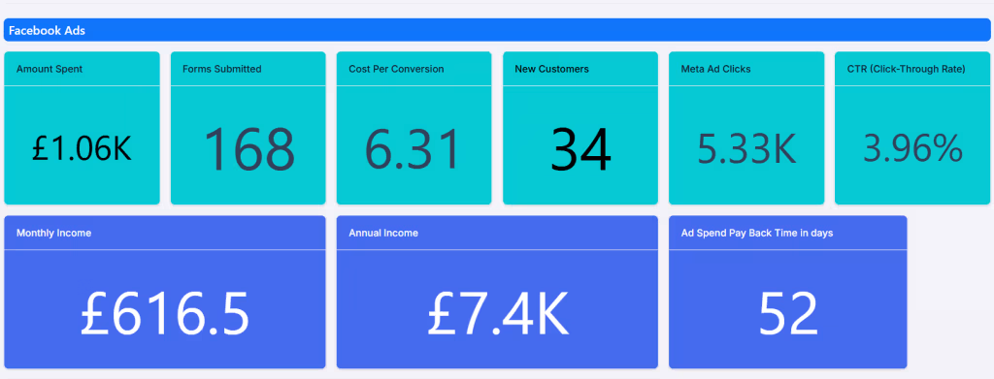The width and height of the screenshot is (994, 379).
Task: Click the Facebook Ads header bar
Action: coord(497,30)
